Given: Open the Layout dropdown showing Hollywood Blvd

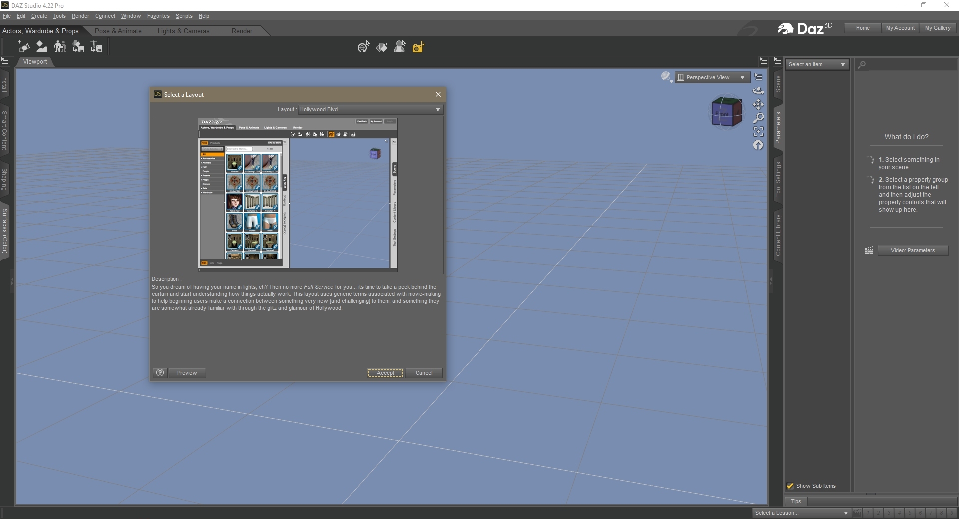Looking at the screenshot, I should tap(370, 109).
